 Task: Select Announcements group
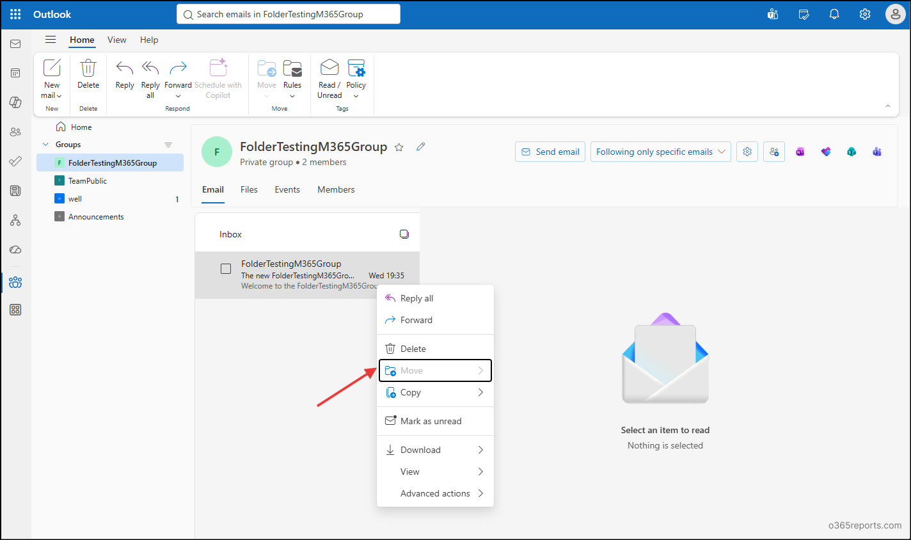click(x=110, y=217)
